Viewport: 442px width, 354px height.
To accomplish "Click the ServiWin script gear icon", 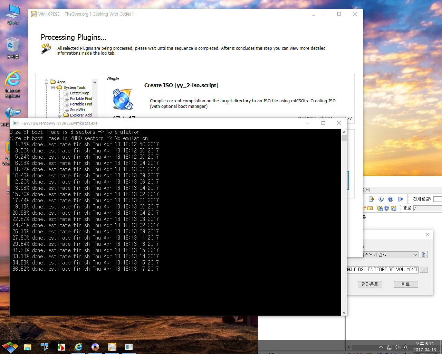I will pyautogui.click(x=67, y=110).
